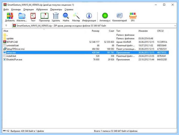Select the update folder name
The image size is (179, 135).
[10, 38]
